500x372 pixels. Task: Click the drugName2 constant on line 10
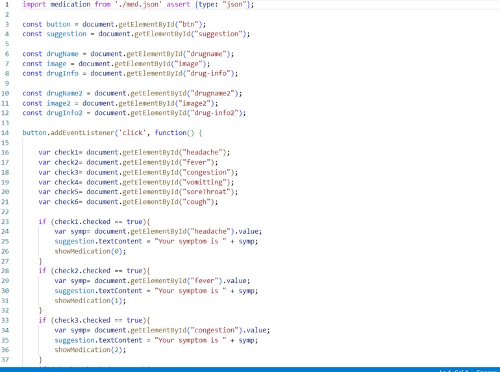point(64,93)
